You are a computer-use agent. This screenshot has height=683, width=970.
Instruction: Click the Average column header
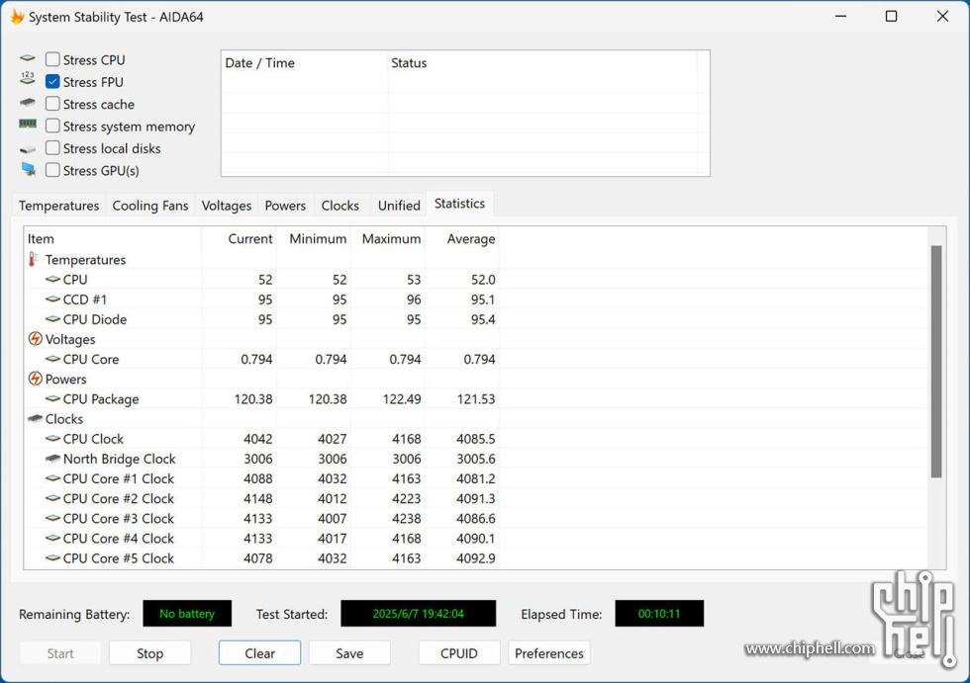tap(461, 239)
